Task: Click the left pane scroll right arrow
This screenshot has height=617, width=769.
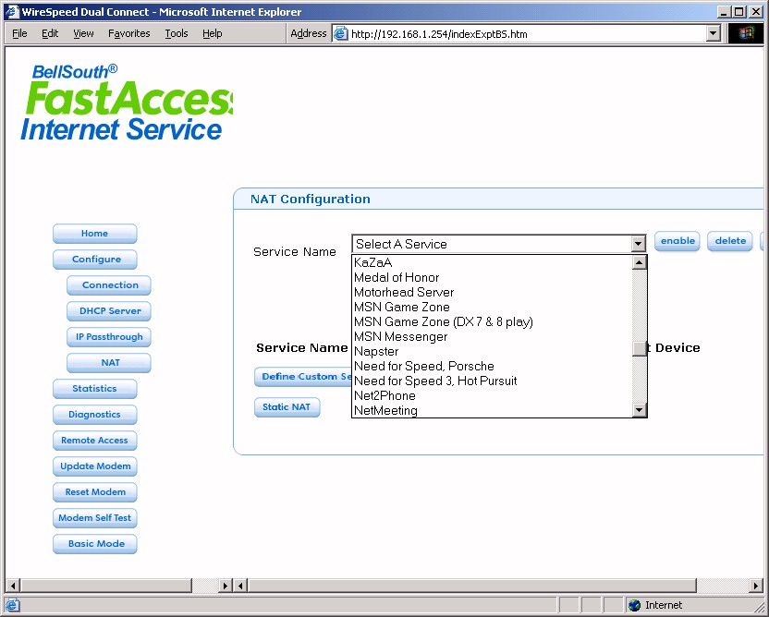Action: tap(226, 586)
